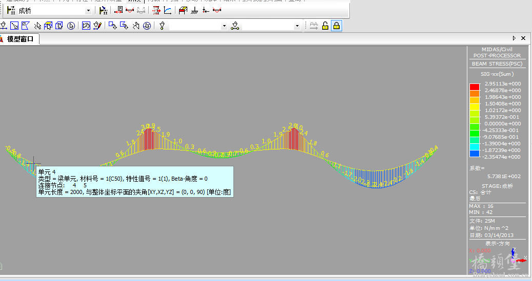532x281 pixels.
Task: Show deformed shape with red curve icon
Action: pyautogui.click(x=130, y=11)
